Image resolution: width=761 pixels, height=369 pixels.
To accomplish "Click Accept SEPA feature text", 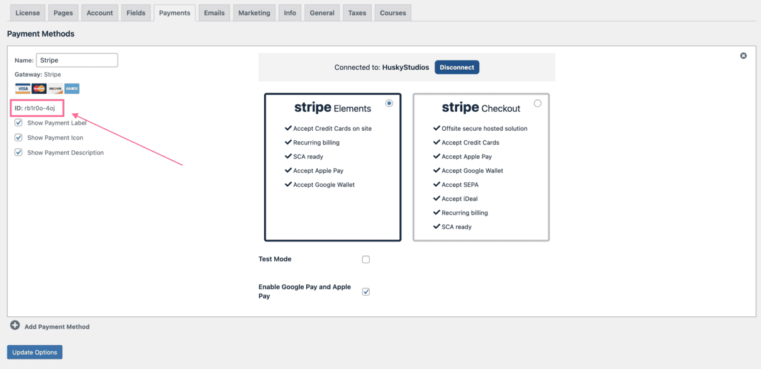I will point(460,185).
